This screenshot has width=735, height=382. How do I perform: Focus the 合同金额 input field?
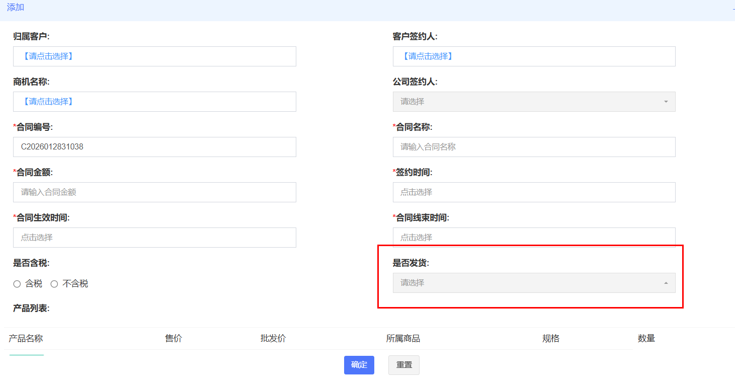[x=154, y=192]
